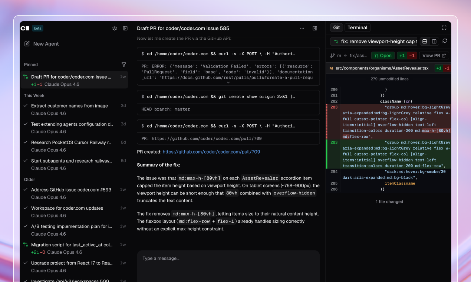Collapse the left sidebar panel
The height and width of the screenshot is (282, 471).
point(125,28)
